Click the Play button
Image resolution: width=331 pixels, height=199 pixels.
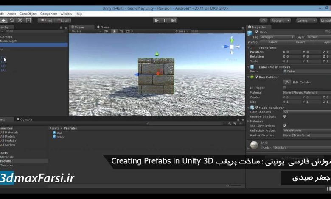click(x=157, y=21)
